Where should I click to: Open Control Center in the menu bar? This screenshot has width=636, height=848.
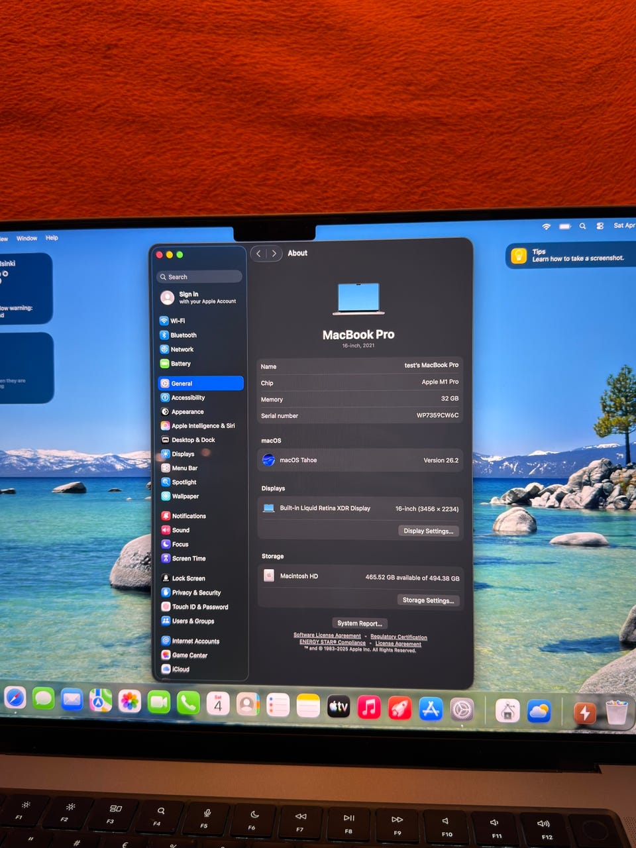(600, 226)
